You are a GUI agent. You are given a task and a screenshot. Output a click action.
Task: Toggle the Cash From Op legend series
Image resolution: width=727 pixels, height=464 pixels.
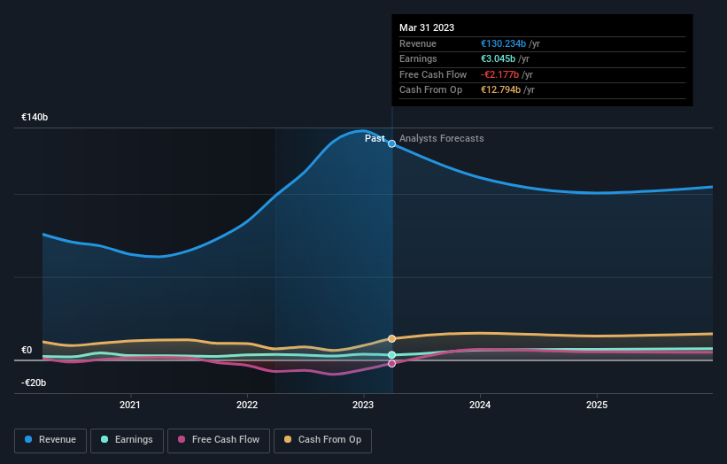[x=322, y=440]
